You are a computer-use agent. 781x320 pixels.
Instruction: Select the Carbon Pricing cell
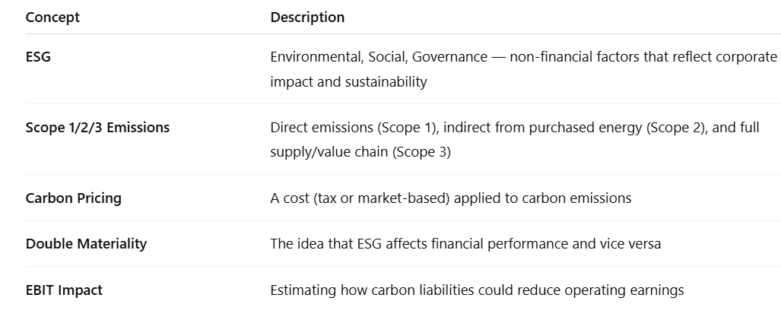(74, 198)
